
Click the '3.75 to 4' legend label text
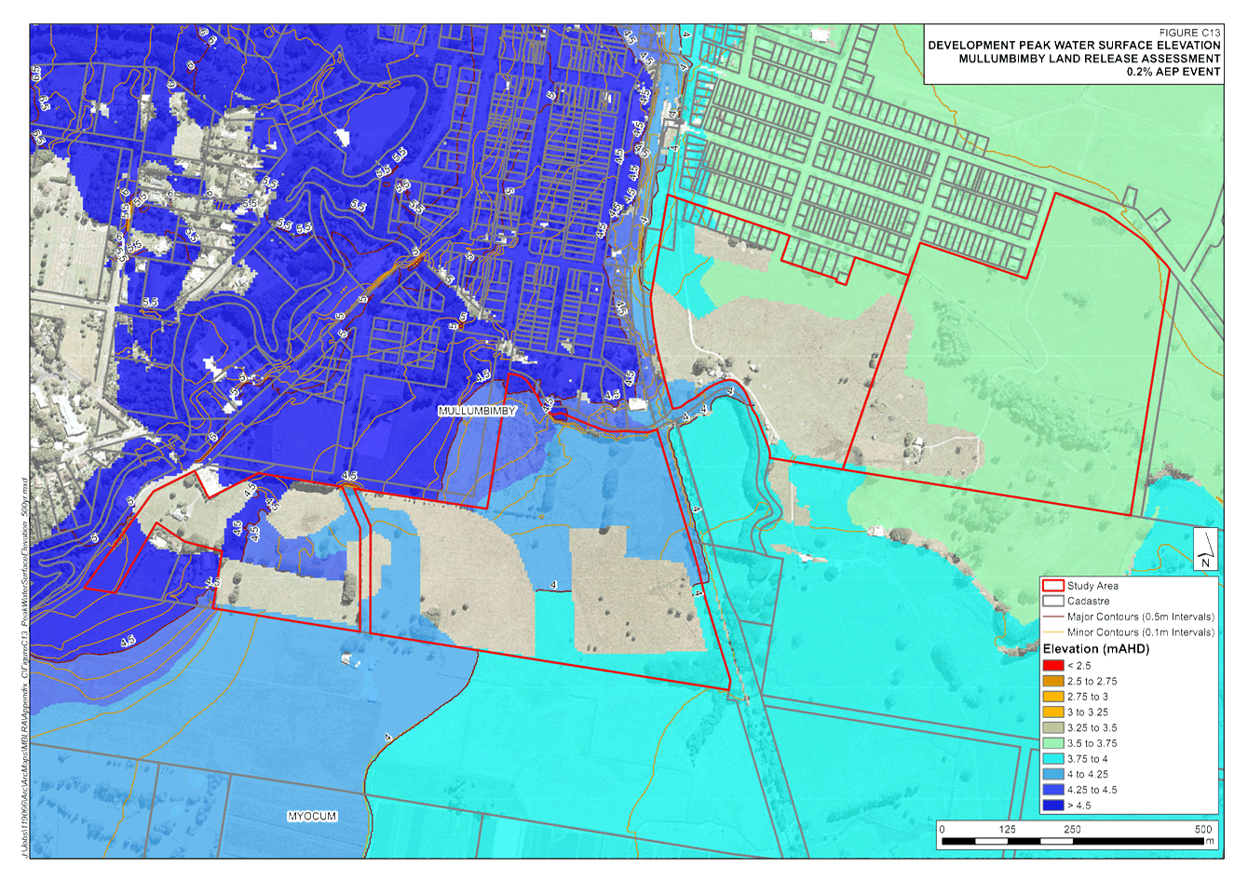point(1088,759)
